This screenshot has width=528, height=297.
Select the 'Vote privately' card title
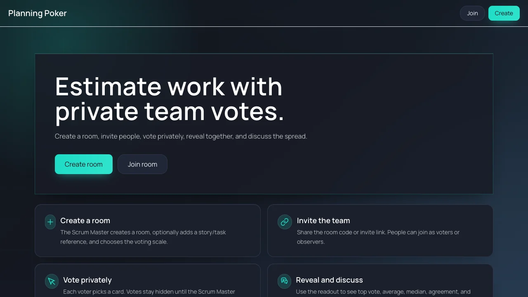(x=87, y=280)
